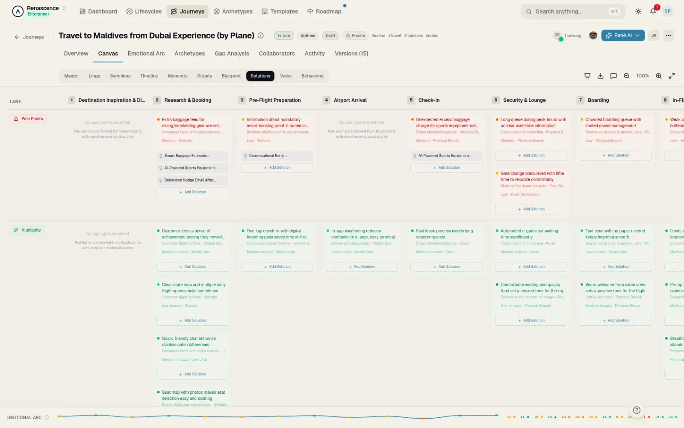Toggle the light/dark theme sun icon
Image resolution: width=684 pixels, height=428 pixels.
(x=638, y=12)
